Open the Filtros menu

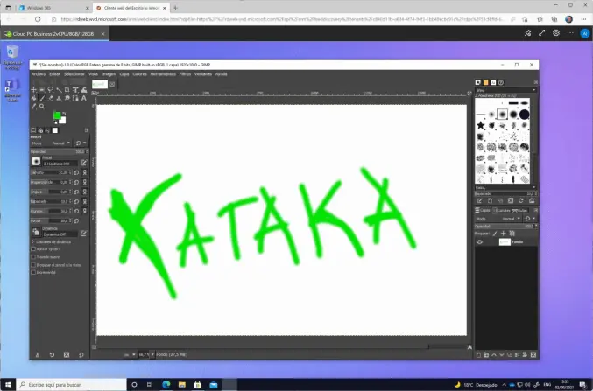185,74
